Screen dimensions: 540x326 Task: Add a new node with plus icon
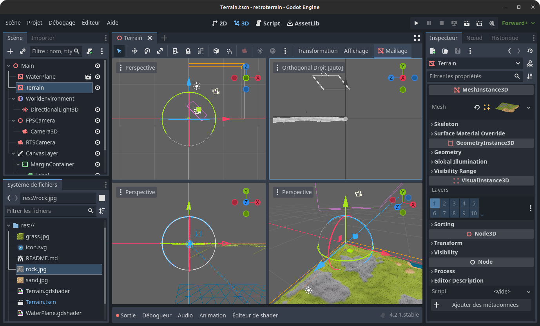coord(10,51)
